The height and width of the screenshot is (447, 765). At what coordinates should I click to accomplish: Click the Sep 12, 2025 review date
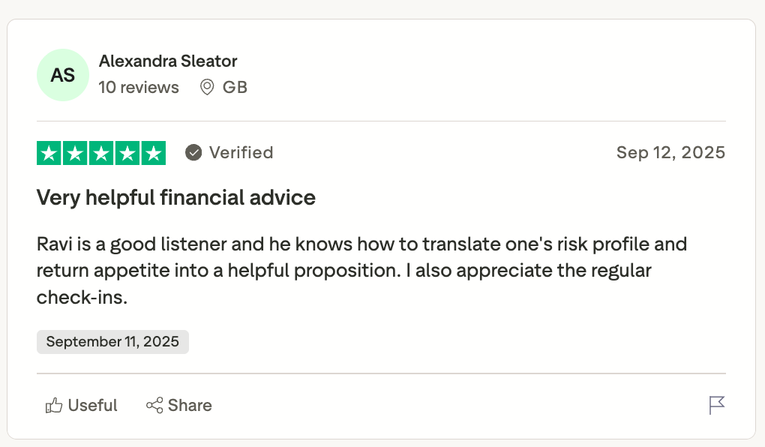point(670,153)
